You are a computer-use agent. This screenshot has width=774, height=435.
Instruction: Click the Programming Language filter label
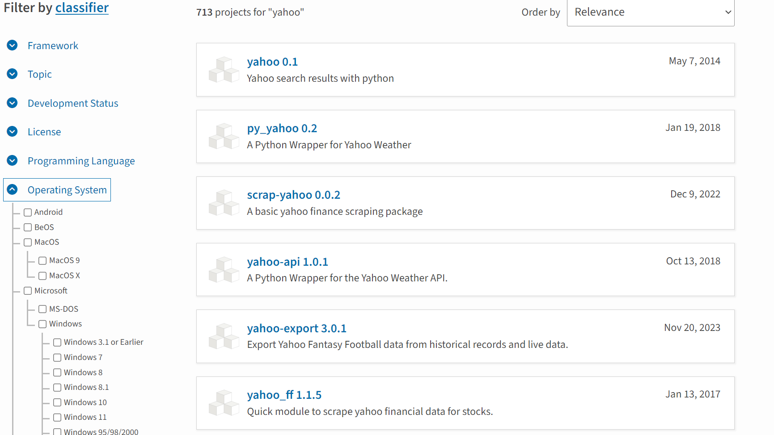click(x=81, y=161)
